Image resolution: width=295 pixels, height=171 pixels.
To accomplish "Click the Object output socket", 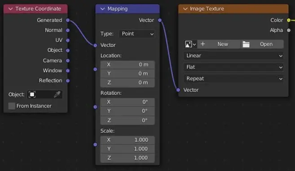I will pos(68,50).
